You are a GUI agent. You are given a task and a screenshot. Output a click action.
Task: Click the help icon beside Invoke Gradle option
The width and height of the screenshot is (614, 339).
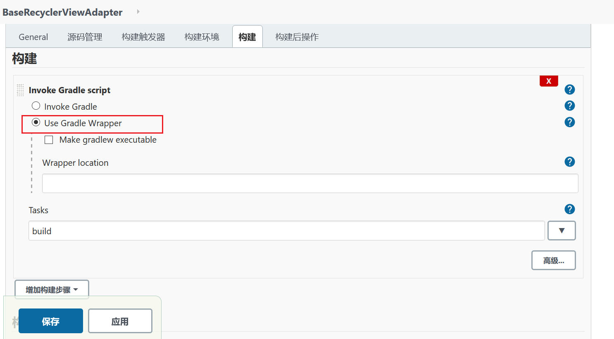(569, 106)
